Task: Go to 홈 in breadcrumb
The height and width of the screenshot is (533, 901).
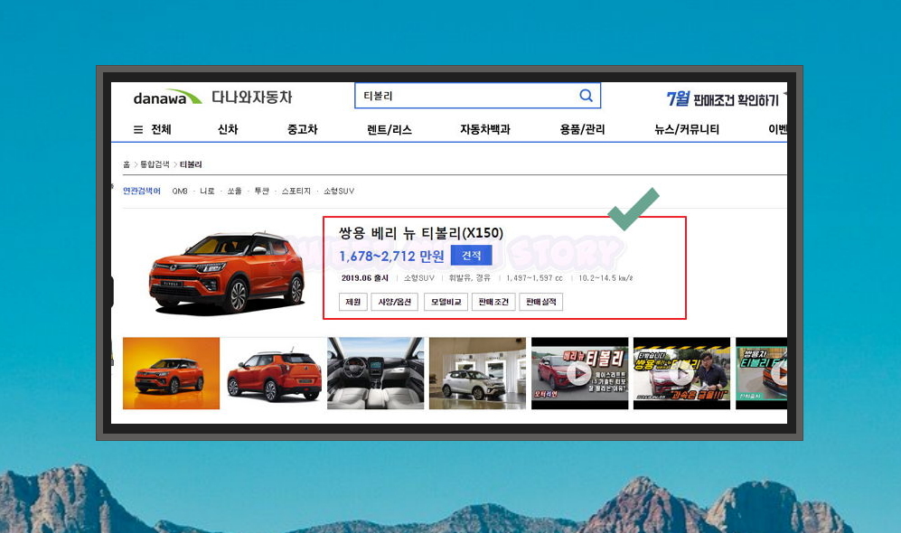Action: click(127, 164)
